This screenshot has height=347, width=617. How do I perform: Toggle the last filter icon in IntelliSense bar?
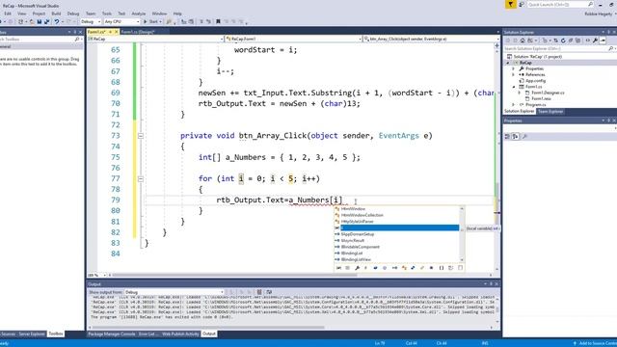(x=460, y=268)
